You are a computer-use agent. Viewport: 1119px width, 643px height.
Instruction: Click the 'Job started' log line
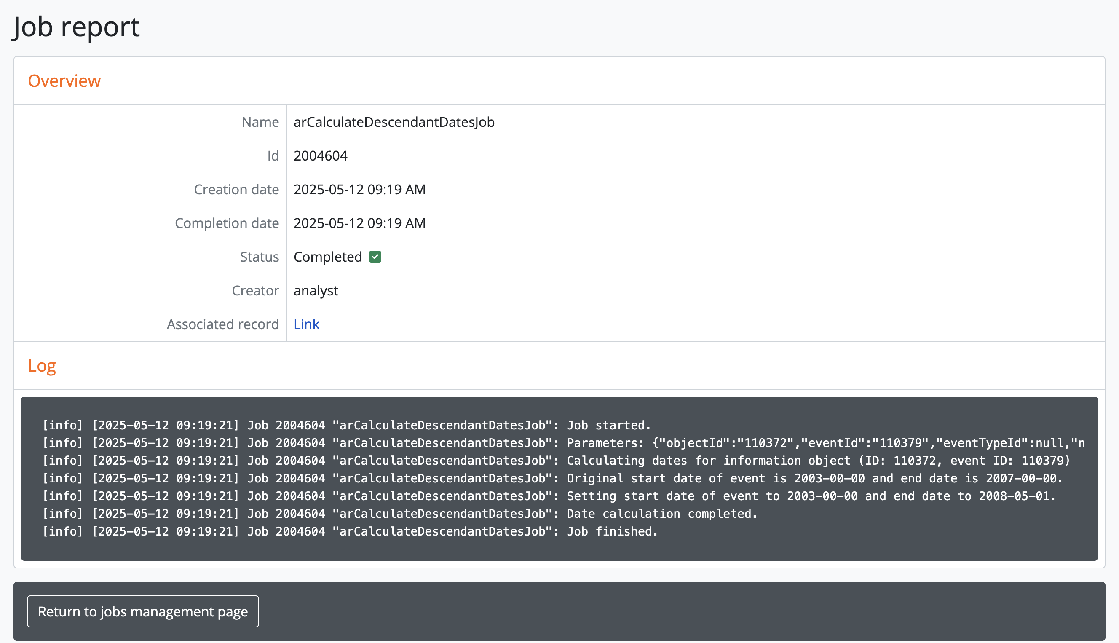point(346,425)
